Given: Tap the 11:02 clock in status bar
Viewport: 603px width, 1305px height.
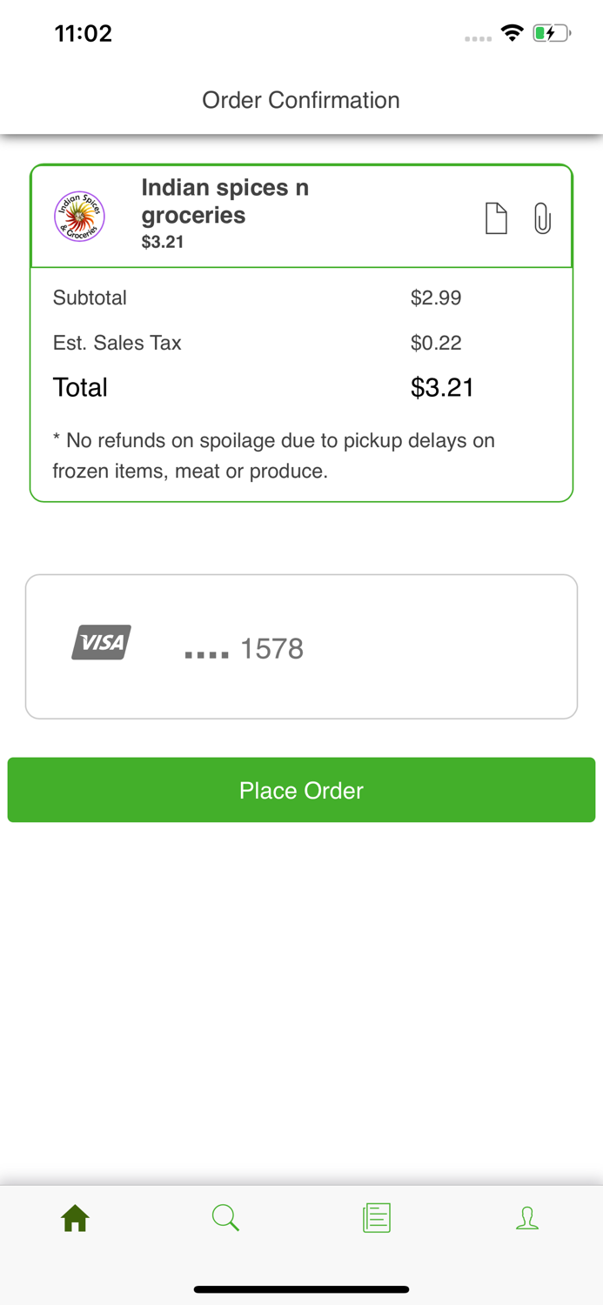Looking at the screenshot, I should (84, 34).
